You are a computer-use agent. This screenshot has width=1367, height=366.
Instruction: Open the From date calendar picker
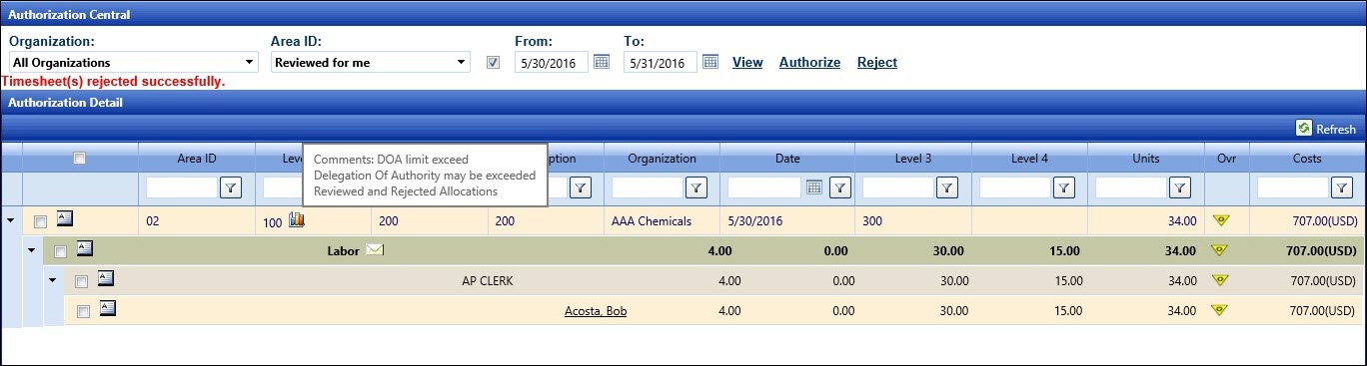click(602, 62)
